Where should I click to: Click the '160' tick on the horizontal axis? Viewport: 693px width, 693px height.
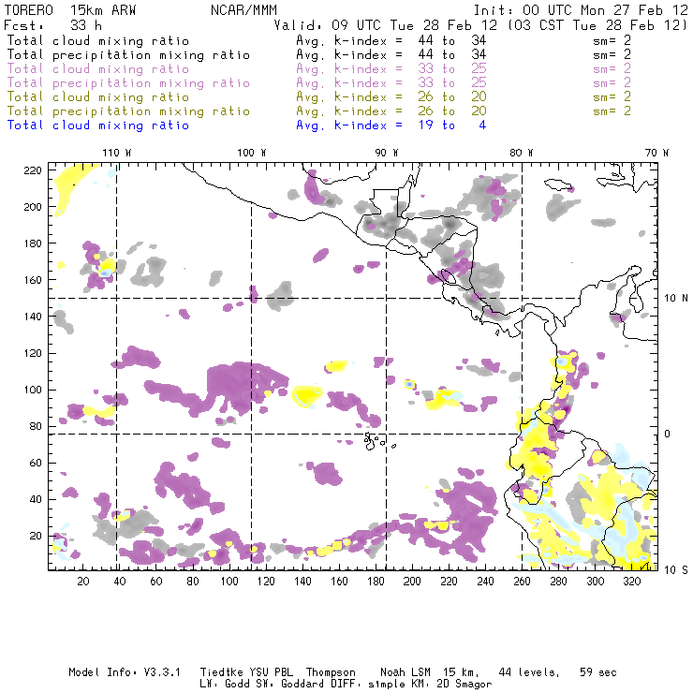coord(339,581)
